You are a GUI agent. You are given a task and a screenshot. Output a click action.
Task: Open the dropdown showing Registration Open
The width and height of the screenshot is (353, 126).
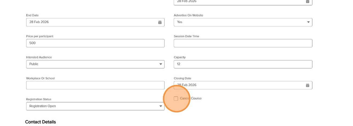click(95, 106)
